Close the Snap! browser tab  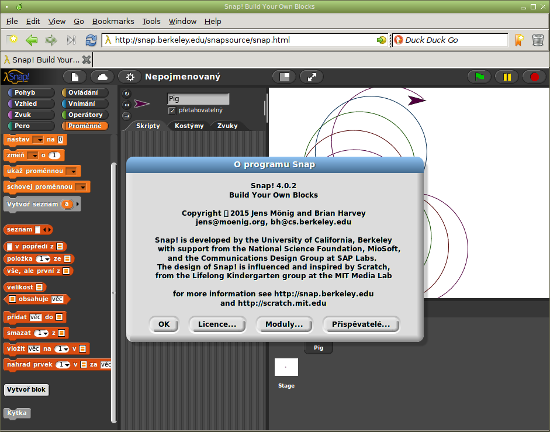tap(87, 60)
